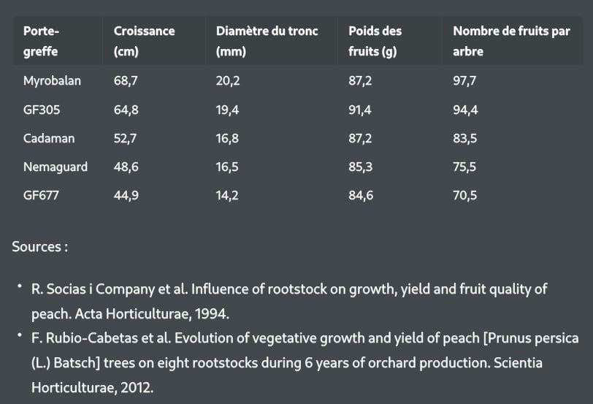
Task: Select GF677's trunk diameter value 14,2
Action: click(x=227, y=195)
